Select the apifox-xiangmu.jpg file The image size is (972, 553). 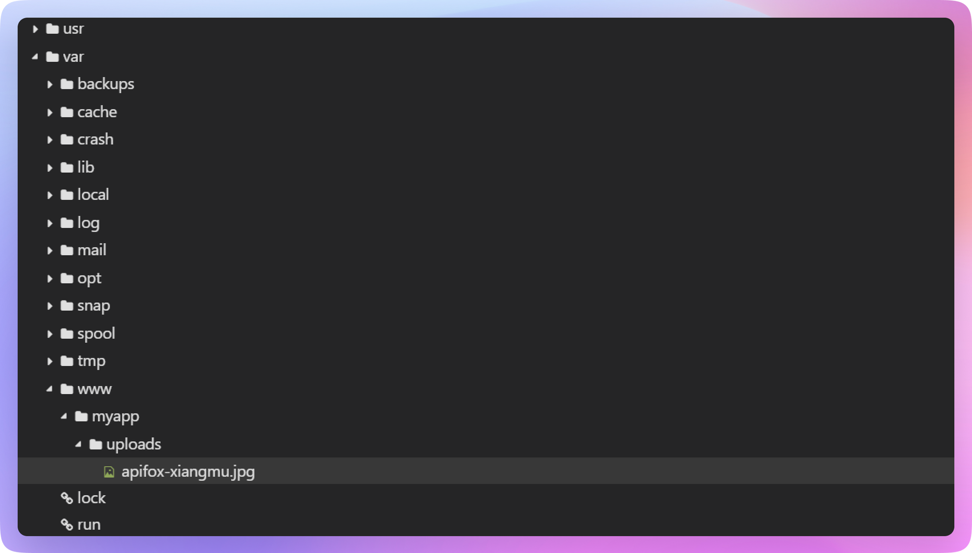[x=188, y=471]
